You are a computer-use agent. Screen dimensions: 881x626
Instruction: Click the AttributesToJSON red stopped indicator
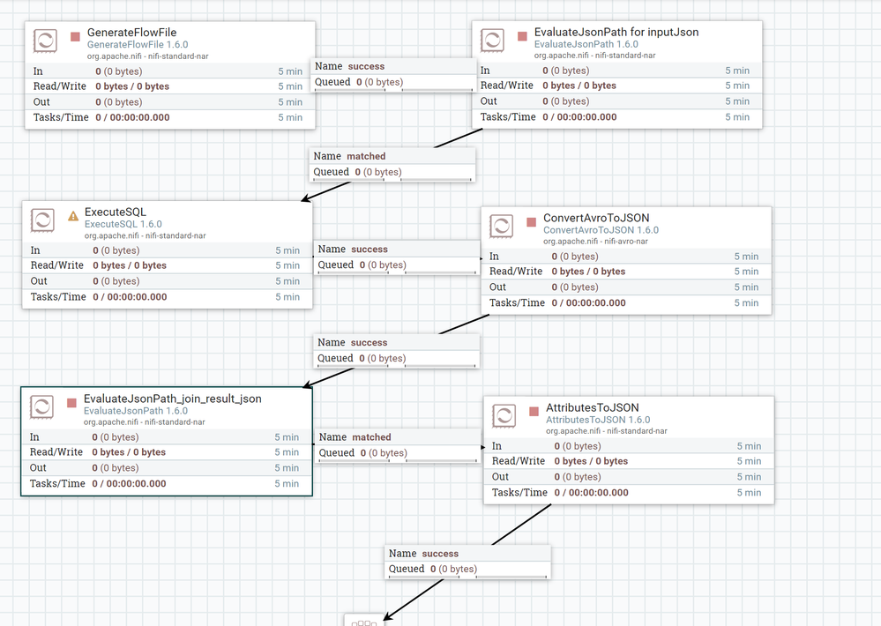click(x=534, y=412)
